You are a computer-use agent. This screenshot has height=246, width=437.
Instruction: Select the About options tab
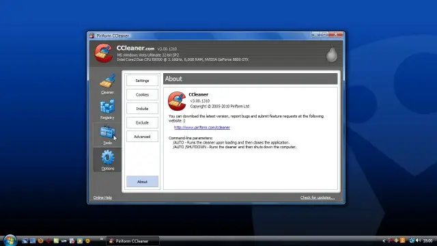(142, 182)
